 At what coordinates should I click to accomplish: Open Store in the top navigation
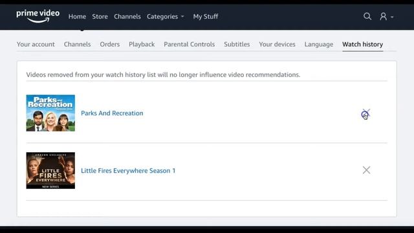[x=100, y=16]
